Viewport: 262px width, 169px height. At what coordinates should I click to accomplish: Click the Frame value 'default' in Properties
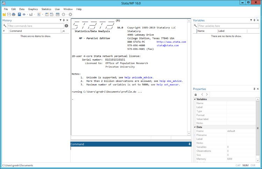click(231, 131)
